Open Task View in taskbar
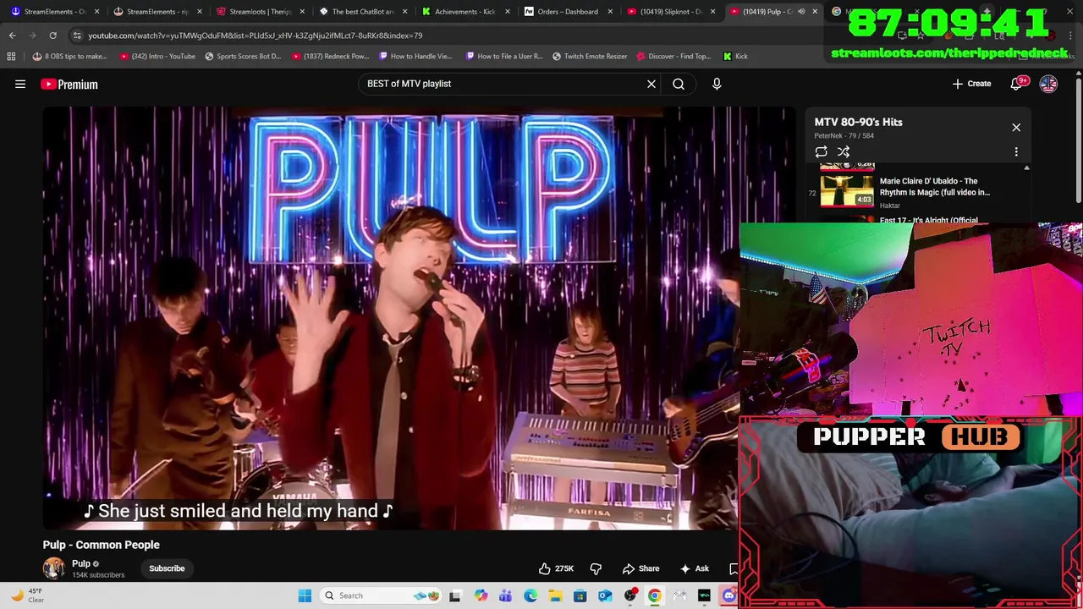Viewport: 1083px width, 609px height. tap(455, 595)
